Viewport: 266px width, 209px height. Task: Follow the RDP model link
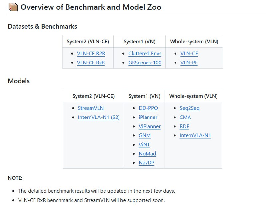pos(185,126)
